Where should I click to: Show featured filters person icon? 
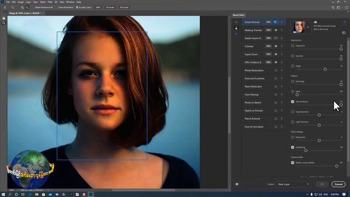pyautogui.click(x=236, y=28)
